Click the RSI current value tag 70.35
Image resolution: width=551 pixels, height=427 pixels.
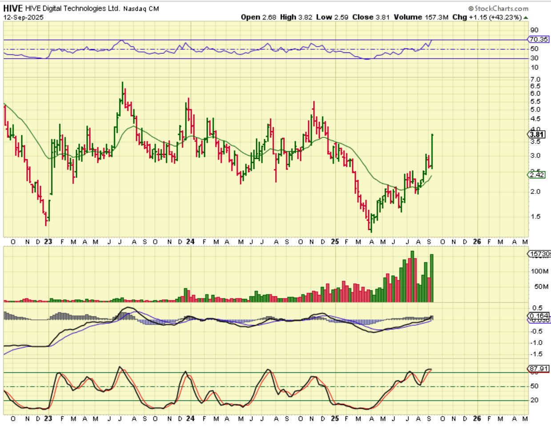[x=538, y=39]
